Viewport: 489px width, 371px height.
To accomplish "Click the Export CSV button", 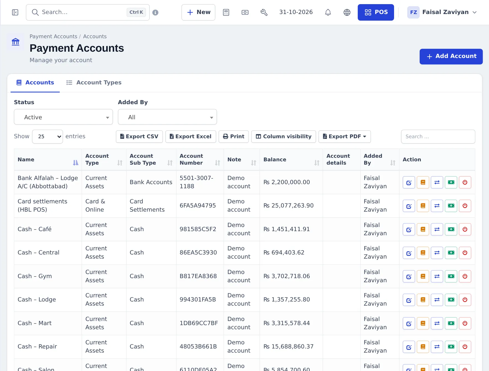I will click(139, 137).
